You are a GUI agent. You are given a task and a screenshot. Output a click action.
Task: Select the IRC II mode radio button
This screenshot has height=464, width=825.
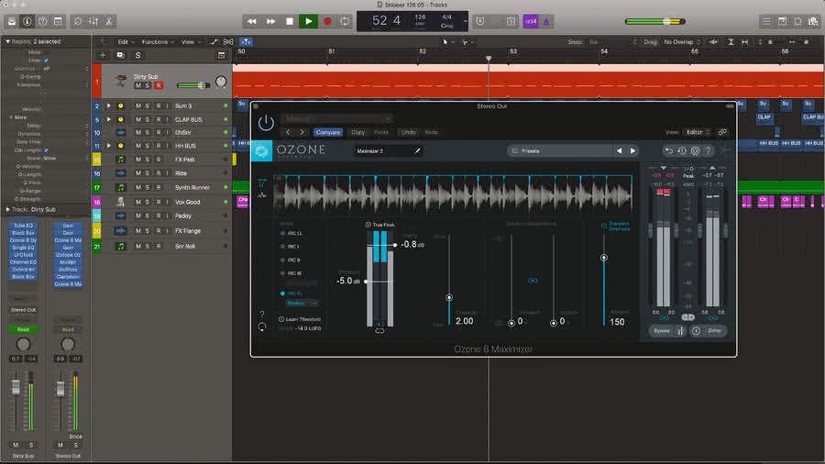(x=283, y=260)
